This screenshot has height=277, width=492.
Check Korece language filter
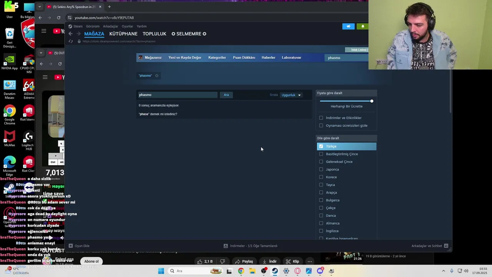321,177
